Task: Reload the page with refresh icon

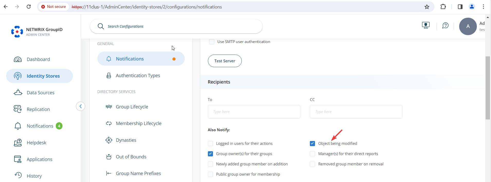Action: coord(29,7)
